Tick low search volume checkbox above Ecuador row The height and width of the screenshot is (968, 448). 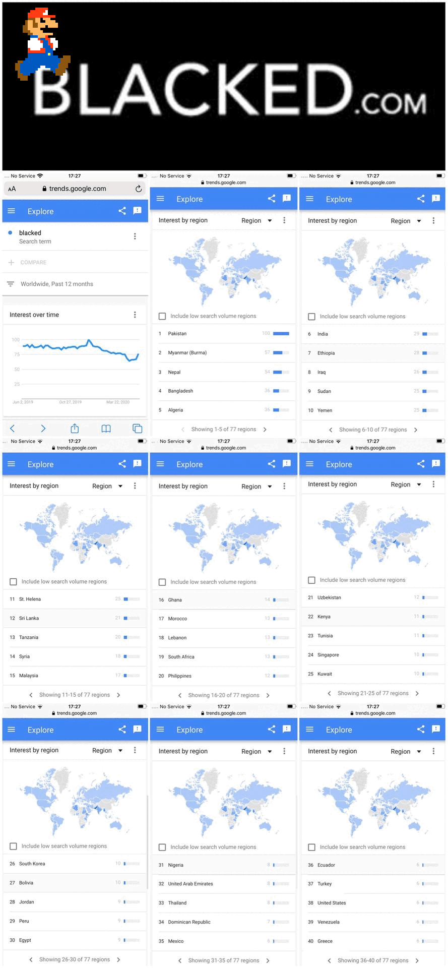point(311,847)
